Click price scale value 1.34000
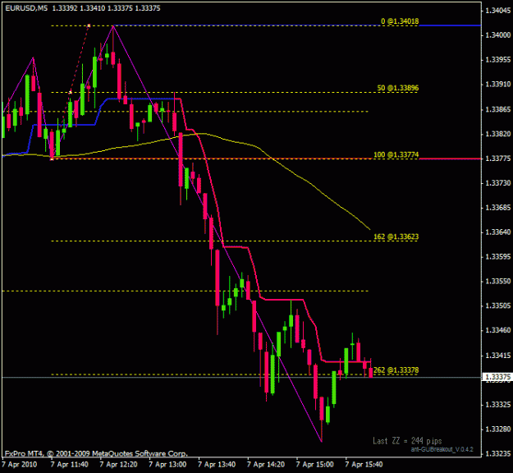This screenshot has width=513, height=473. coord(498,35)
